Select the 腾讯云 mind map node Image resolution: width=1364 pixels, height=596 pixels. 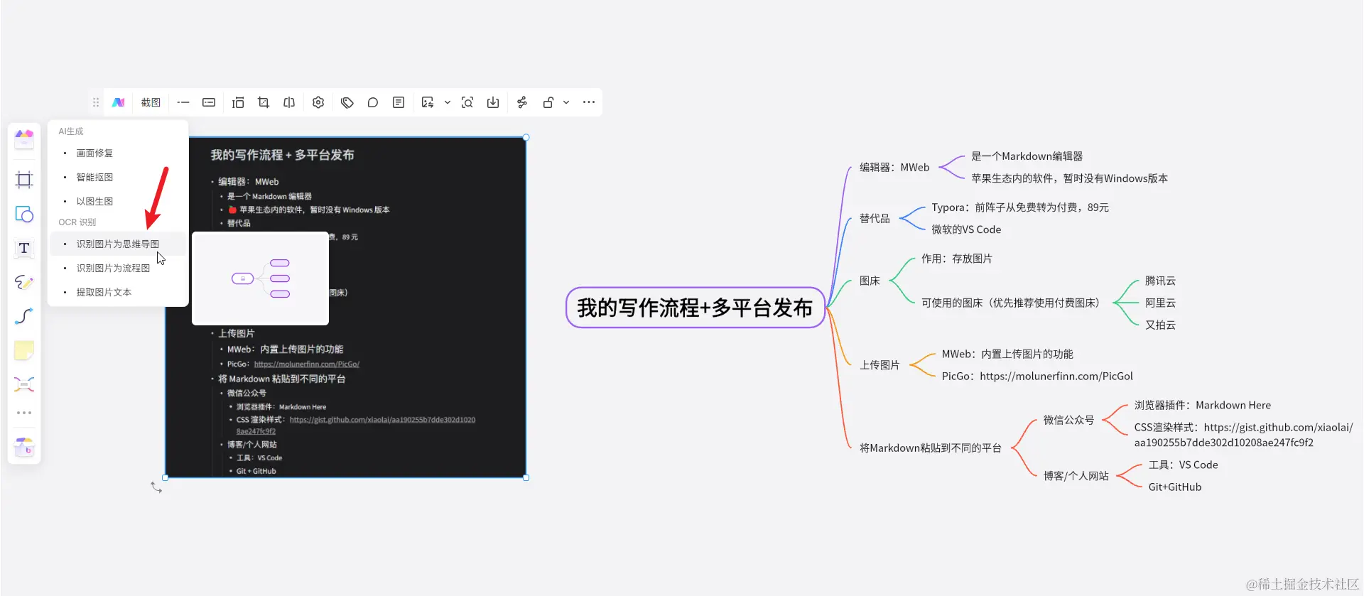[1160, 281]
